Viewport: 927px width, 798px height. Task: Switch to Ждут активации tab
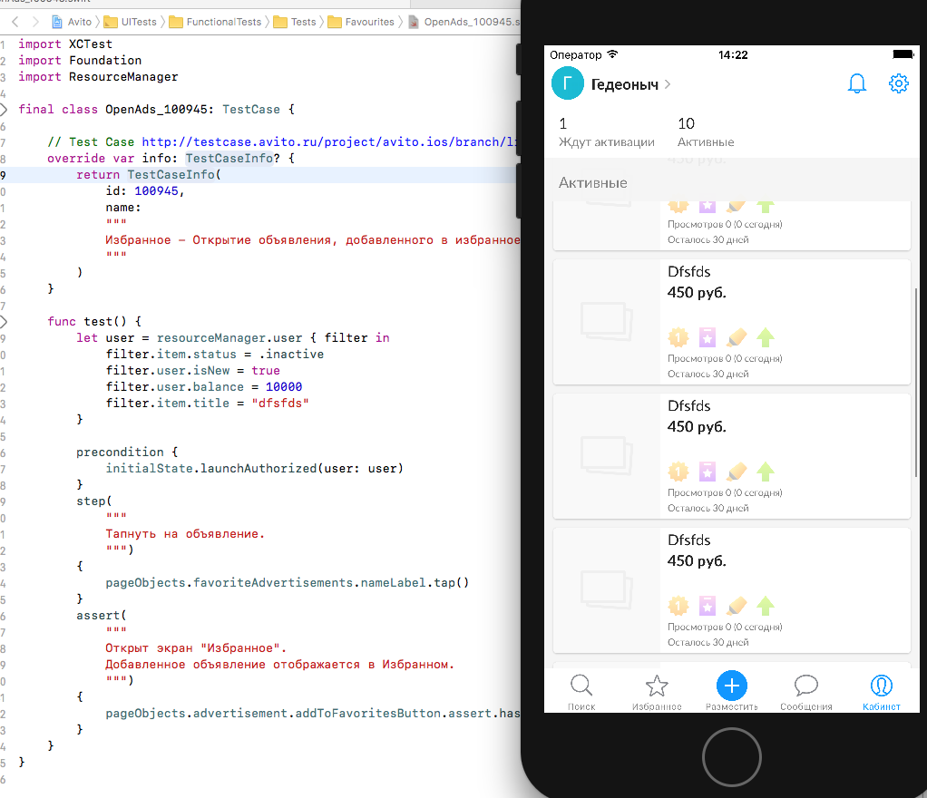click(x=607, y=131)
